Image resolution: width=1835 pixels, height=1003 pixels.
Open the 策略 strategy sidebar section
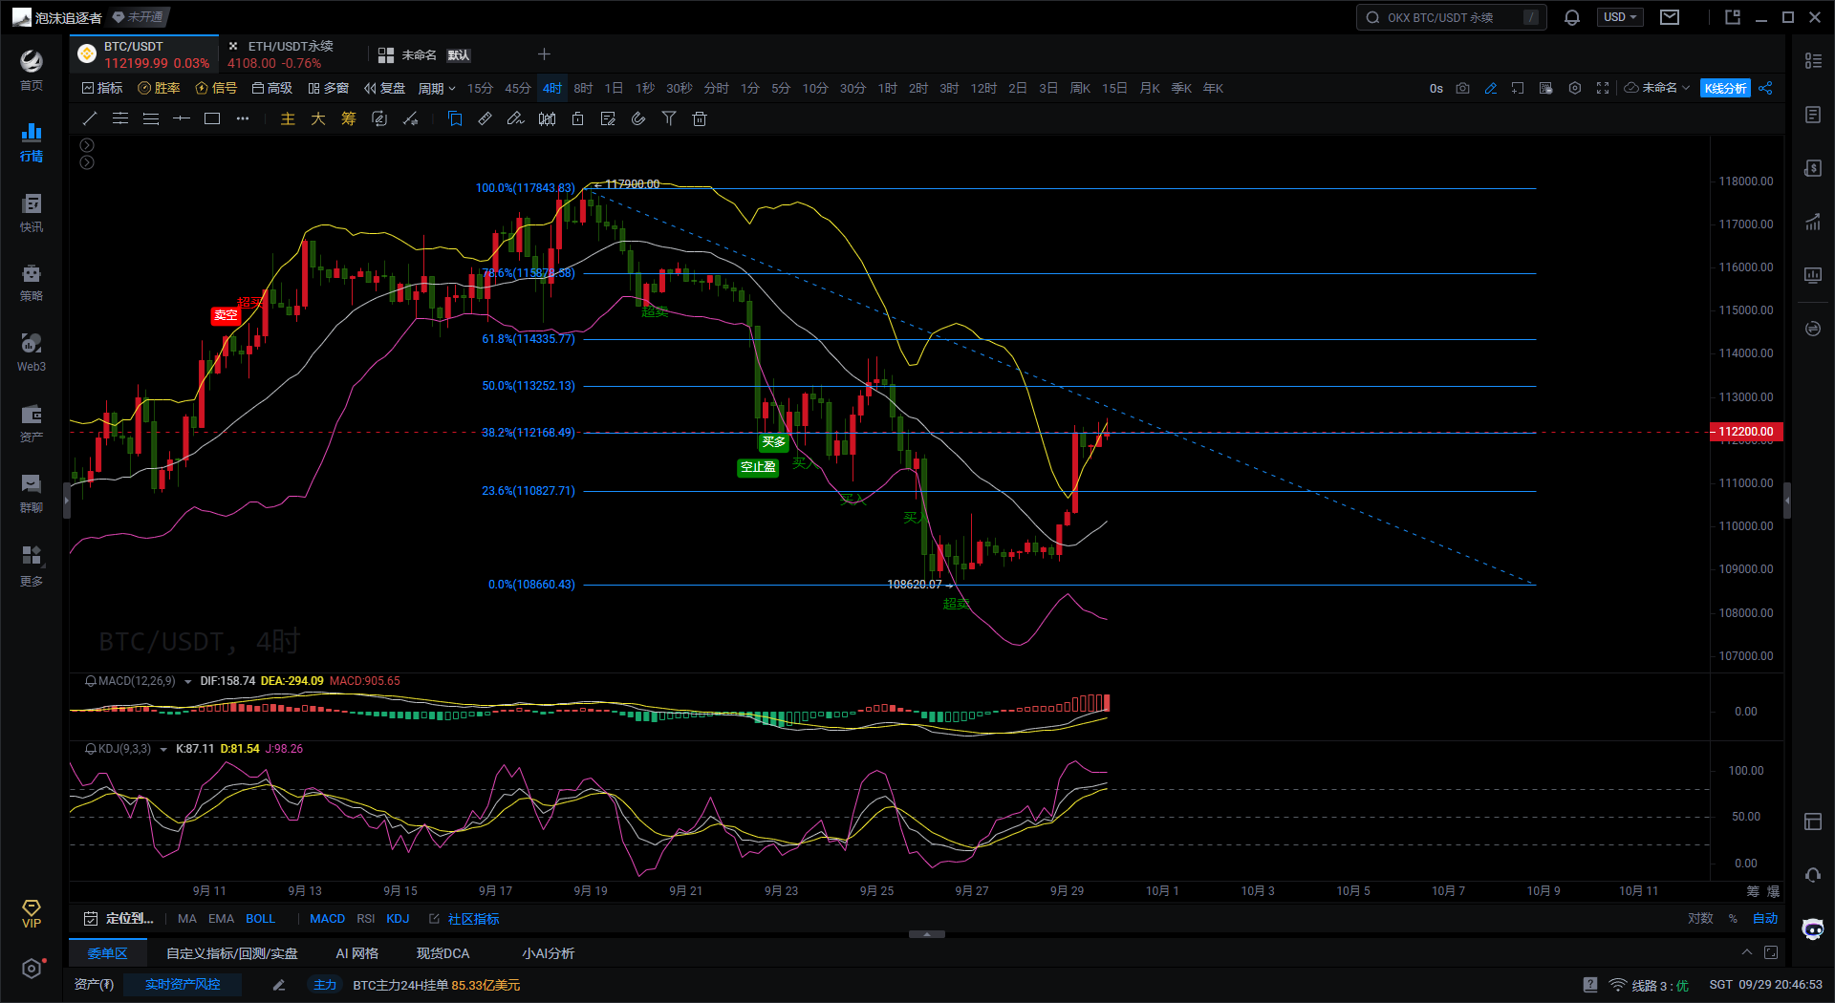point(32,282)
